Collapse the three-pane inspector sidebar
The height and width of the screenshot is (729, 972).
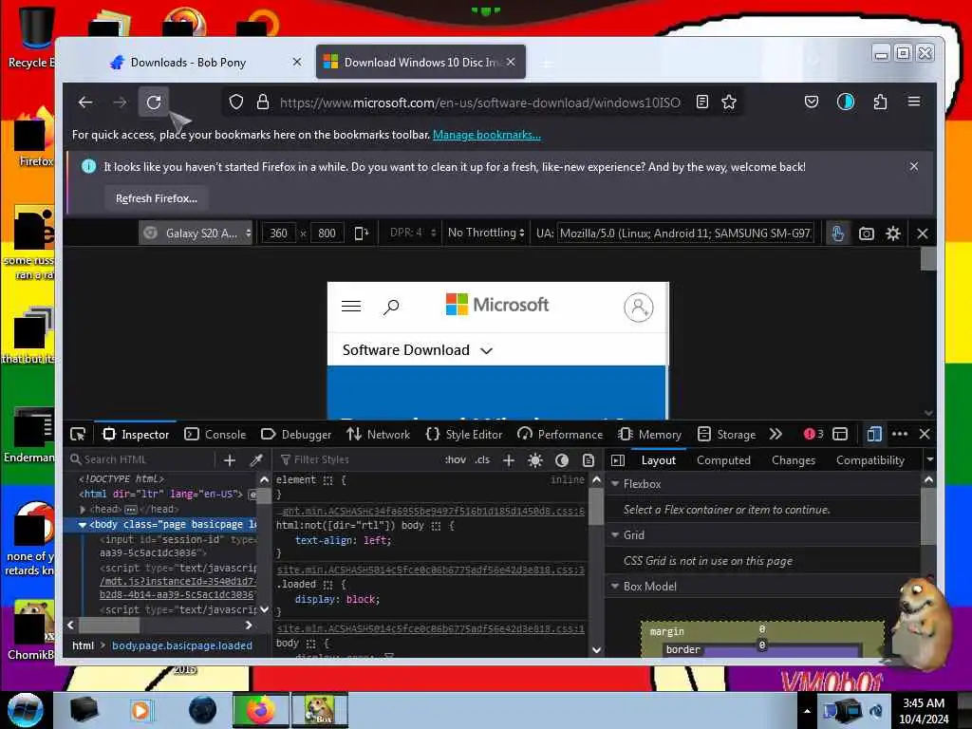(618, 460)
